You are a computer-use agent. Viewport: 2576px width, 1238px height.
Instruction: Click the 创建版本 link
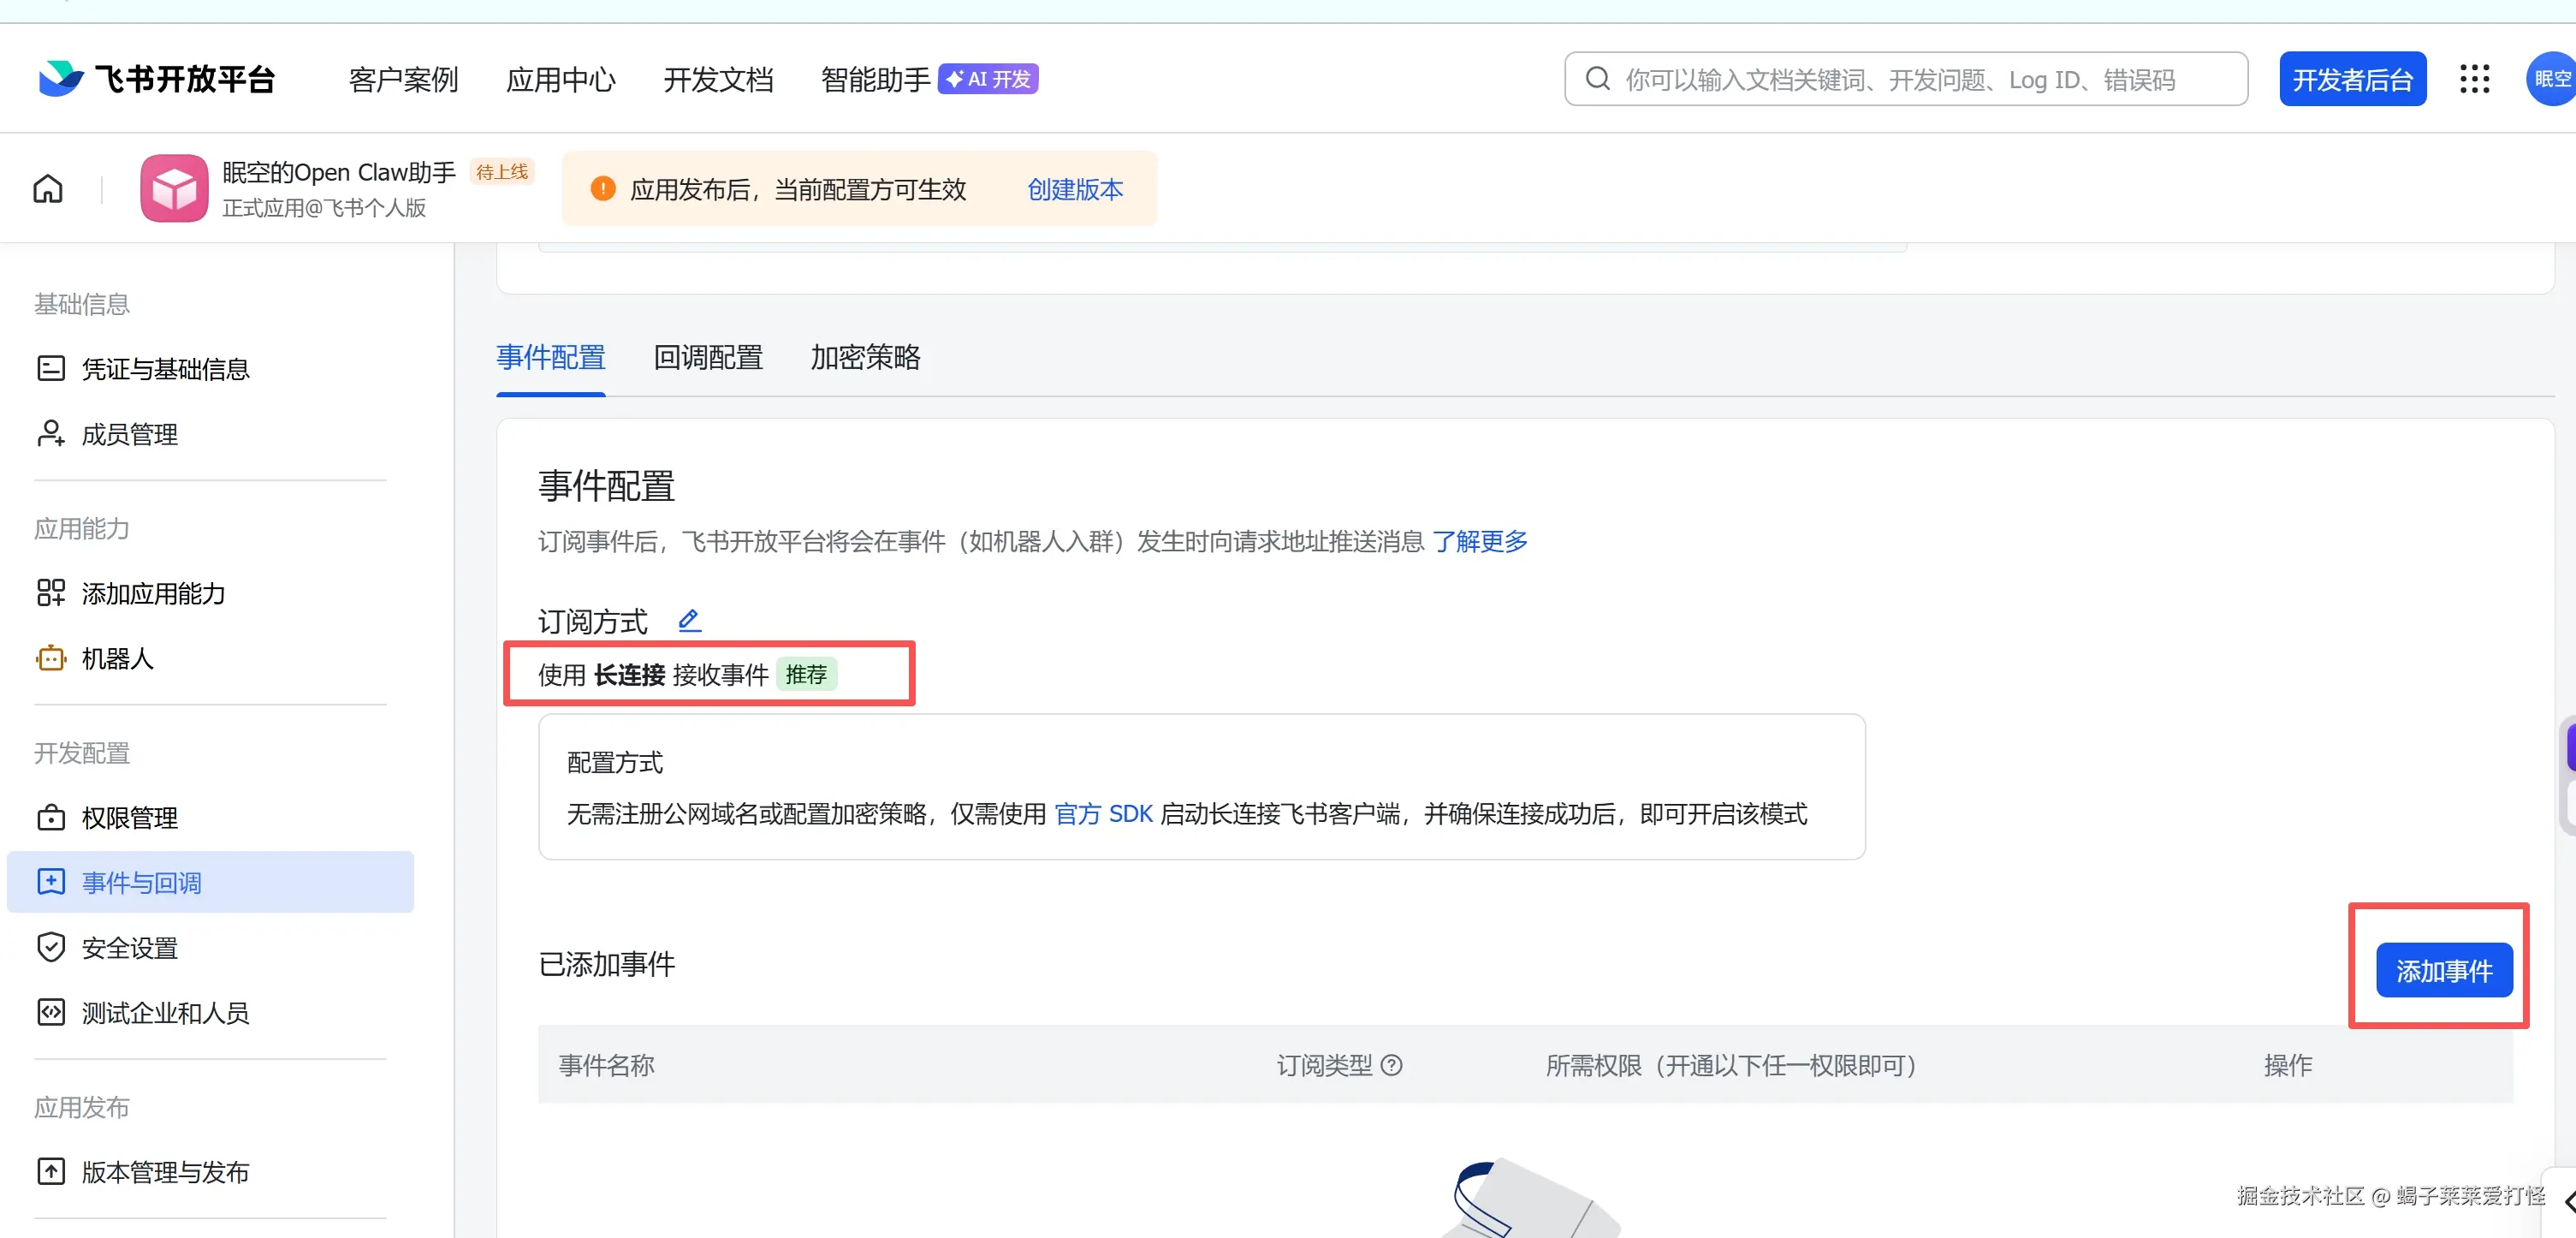1075,189
